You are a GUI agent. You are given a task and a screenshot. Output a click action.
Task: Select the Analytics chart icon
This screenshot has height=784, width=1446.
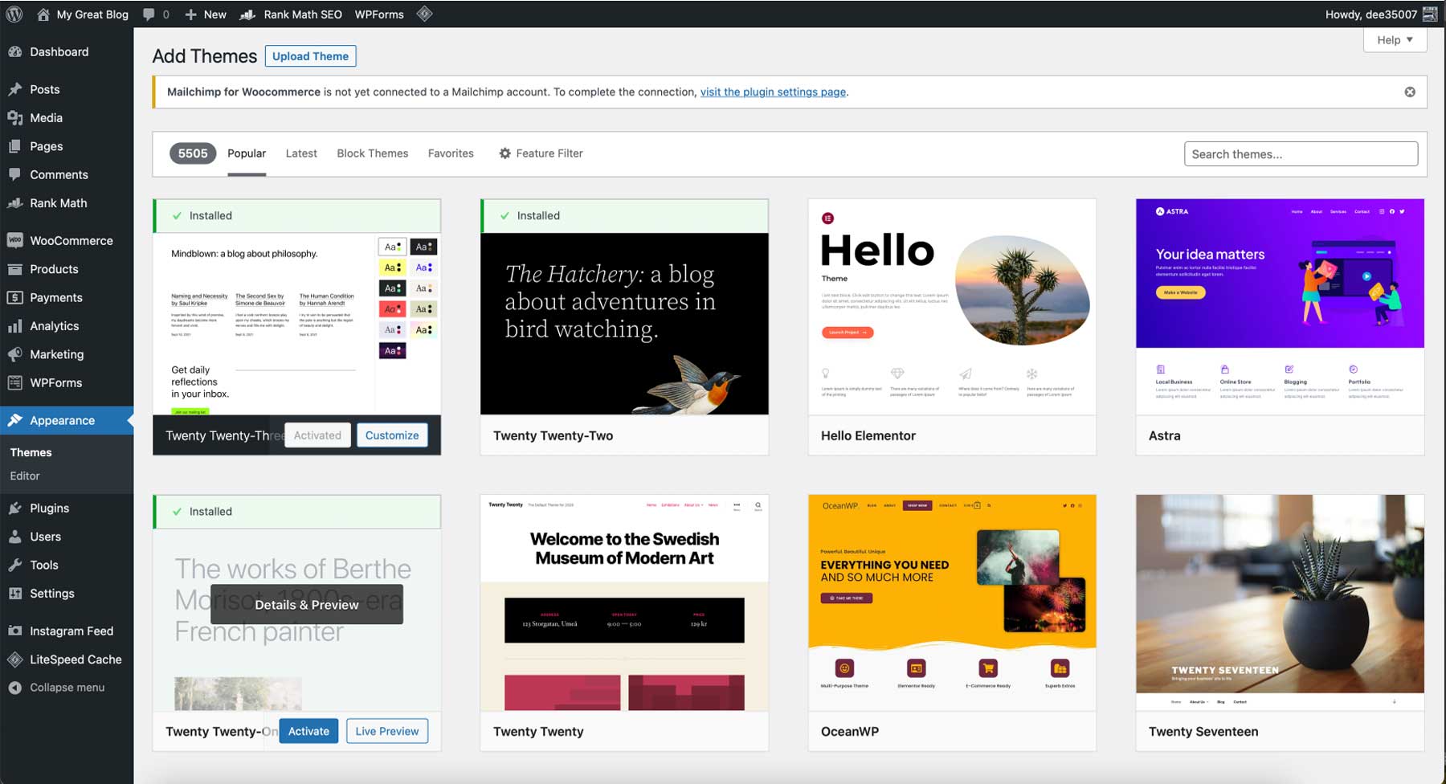14,326
